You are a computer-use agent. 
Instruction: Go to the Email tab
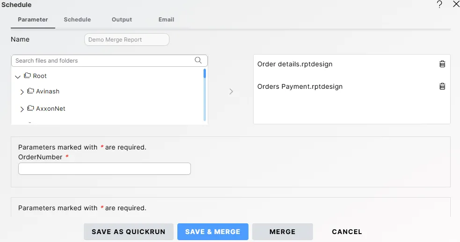166,20
